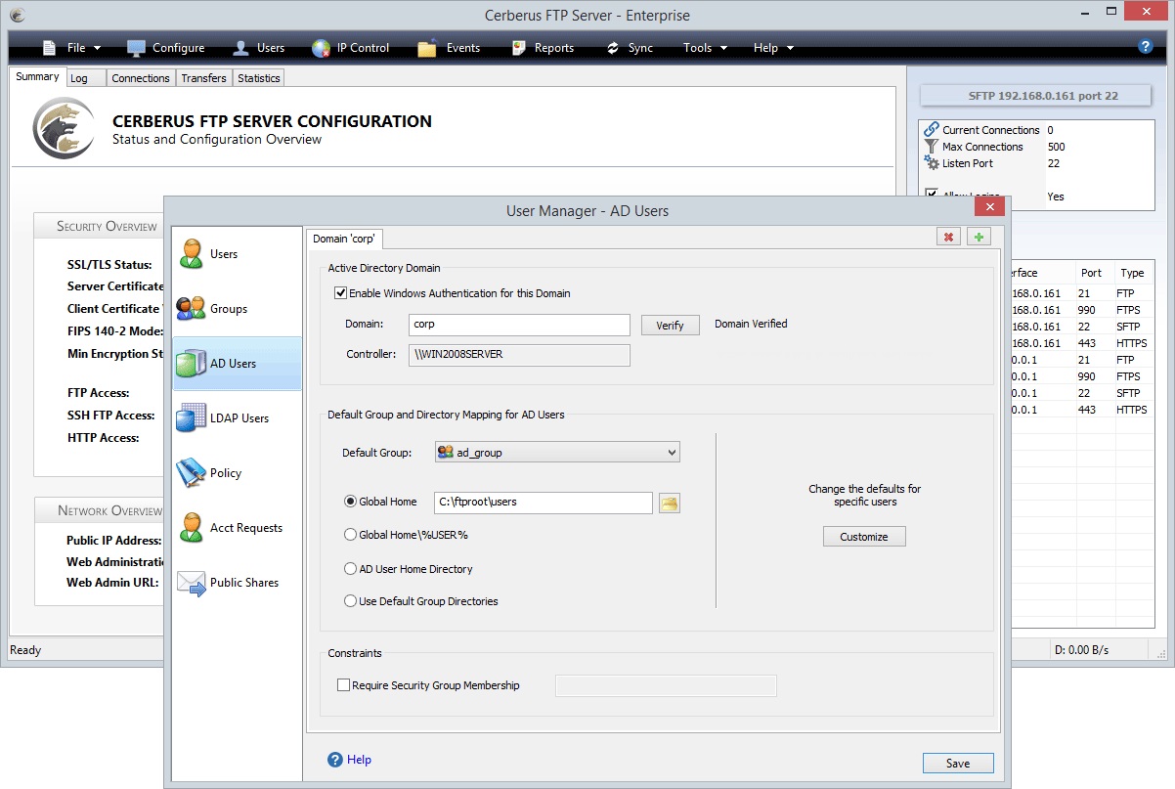Open the Configure toolbar item
Viewport: 1175px width, 789px height.
165,48
